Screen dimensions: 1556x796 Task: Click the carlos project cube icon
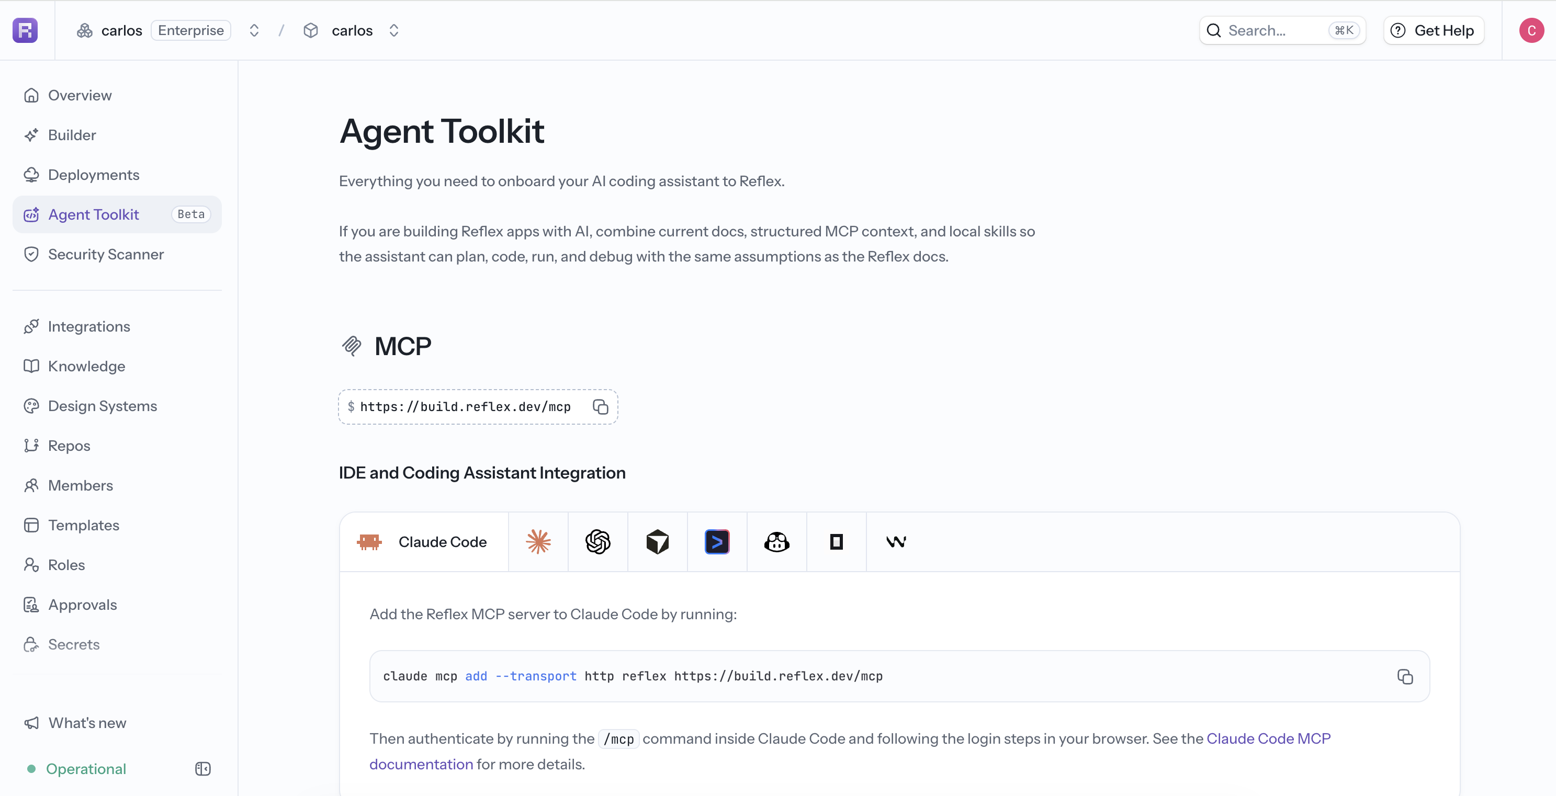point(310,30)
